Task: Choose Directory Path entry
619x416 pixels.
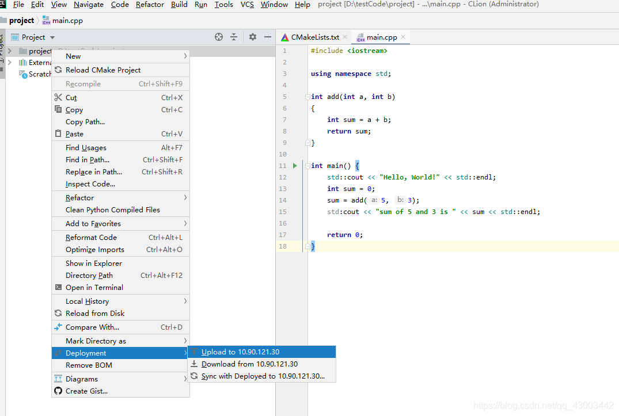Action: (120, 275)
